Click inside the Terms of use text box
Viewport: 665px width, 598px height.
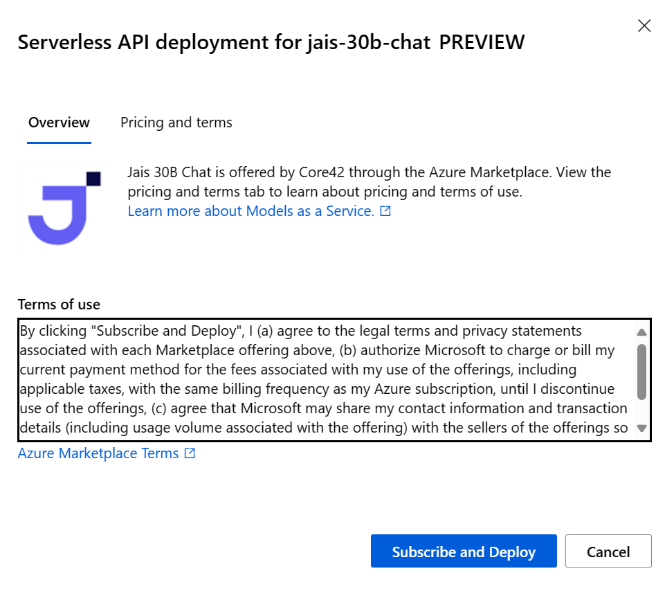327,379
